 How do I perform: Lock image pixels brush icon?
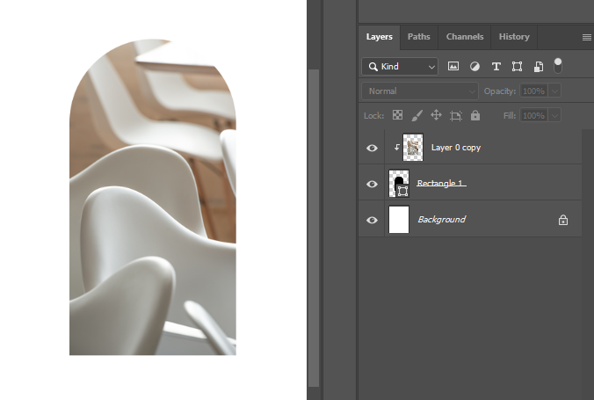tap(417, 115)
